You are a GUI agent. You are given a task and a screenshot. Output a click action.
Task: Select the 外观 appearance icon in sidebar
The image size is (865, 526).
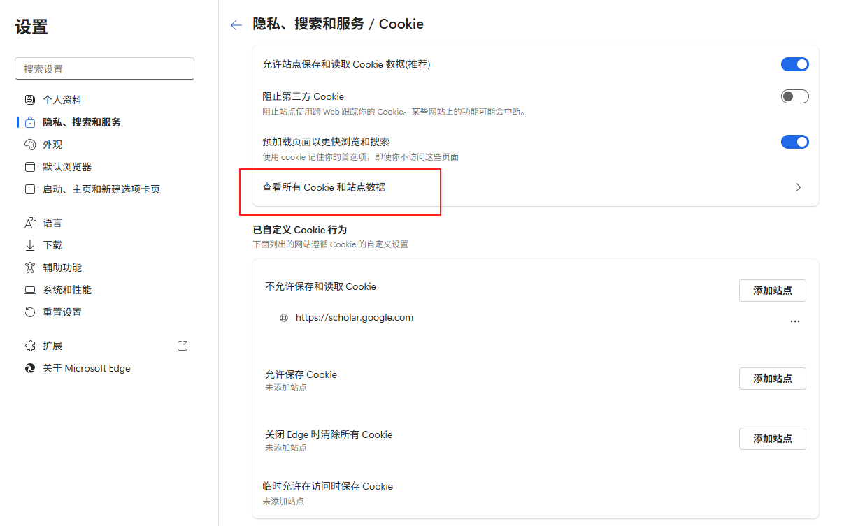pos(29,144)
